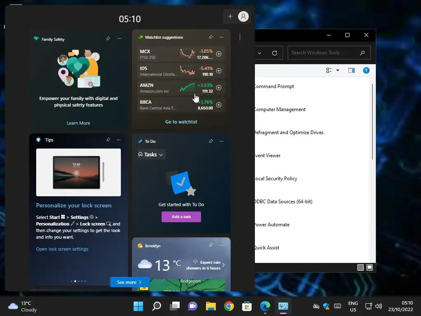Open Computer Management in Windows Tools
This screenshot has width=421, height=316.
pyautogui.click(x=280, y=109)
